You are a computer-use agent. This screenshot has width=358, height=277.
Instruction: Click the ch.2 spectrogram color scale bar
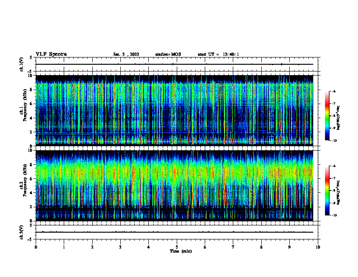coord(327,191)
